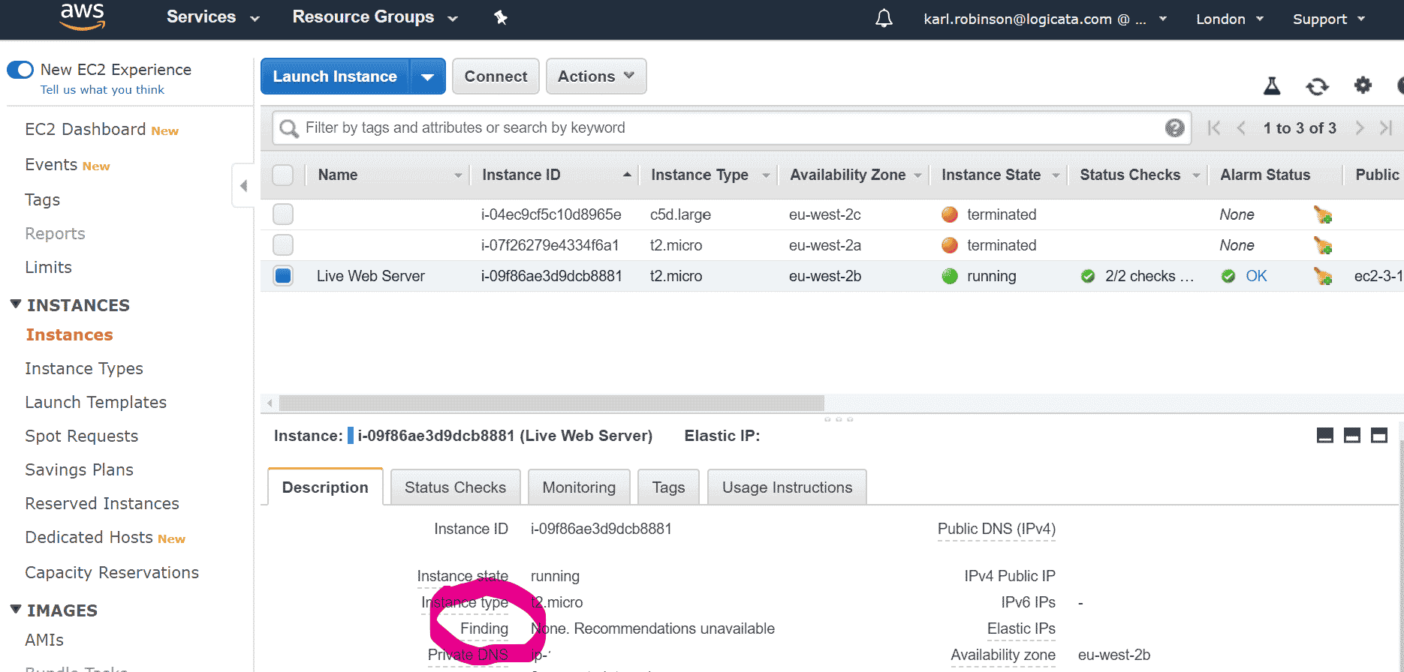Open AMIs in sidebar
This screenshot has height=672, width=1404.
(x=44, y=640)
